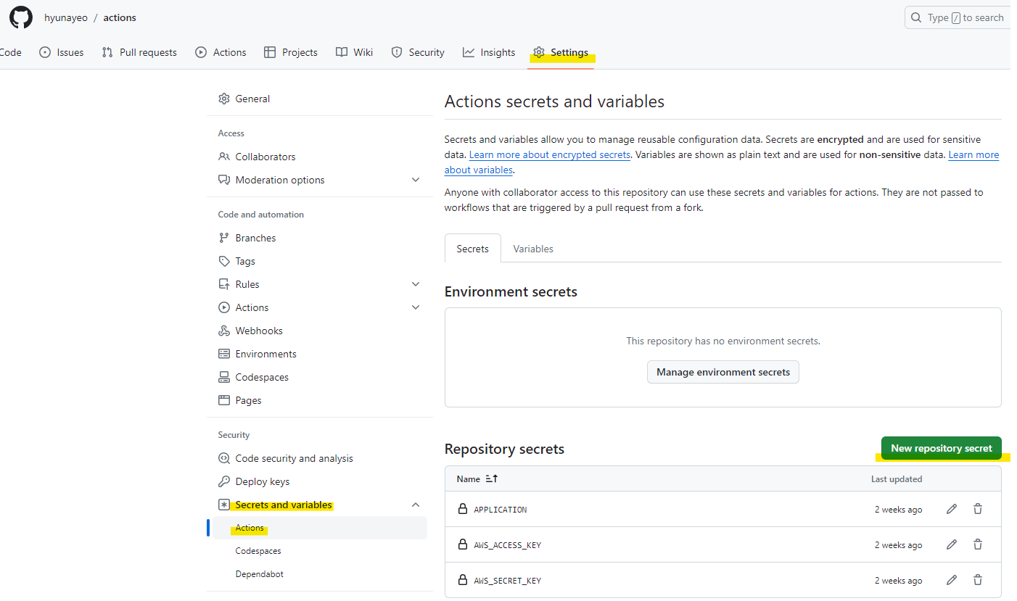
Task: Click the Insights graph icon
Action: pos(469,52)
